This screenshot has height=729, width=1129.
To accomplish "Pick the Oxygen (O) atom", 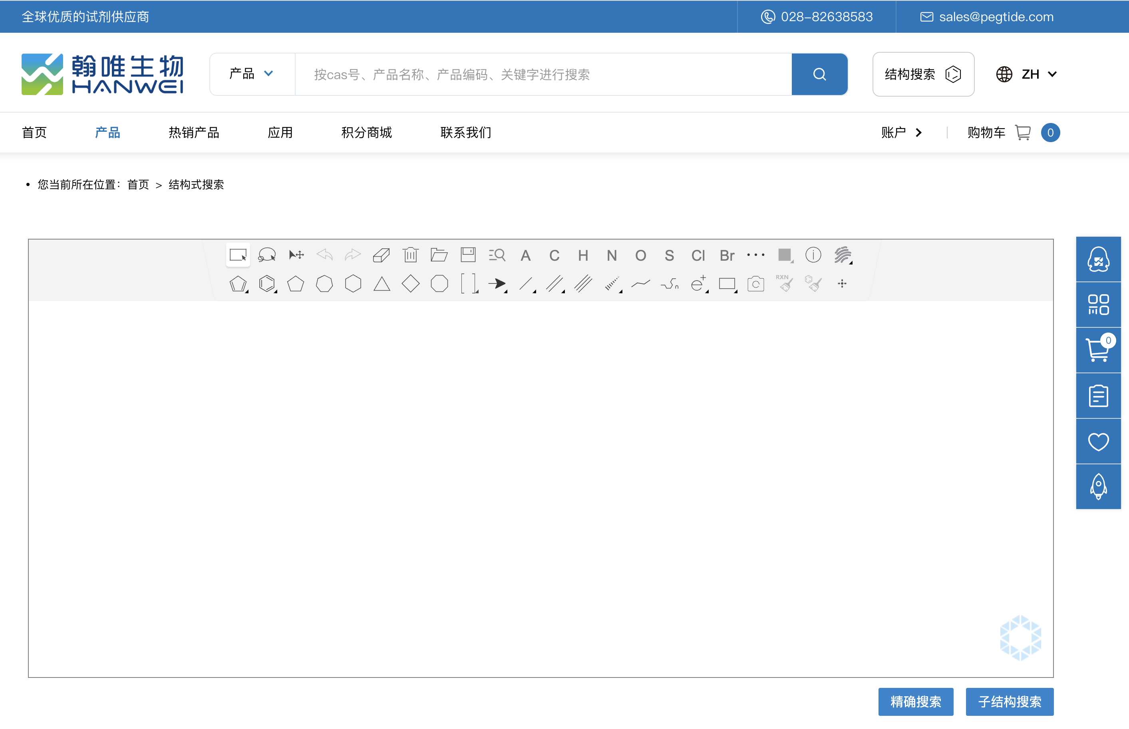I will point(641,256).
